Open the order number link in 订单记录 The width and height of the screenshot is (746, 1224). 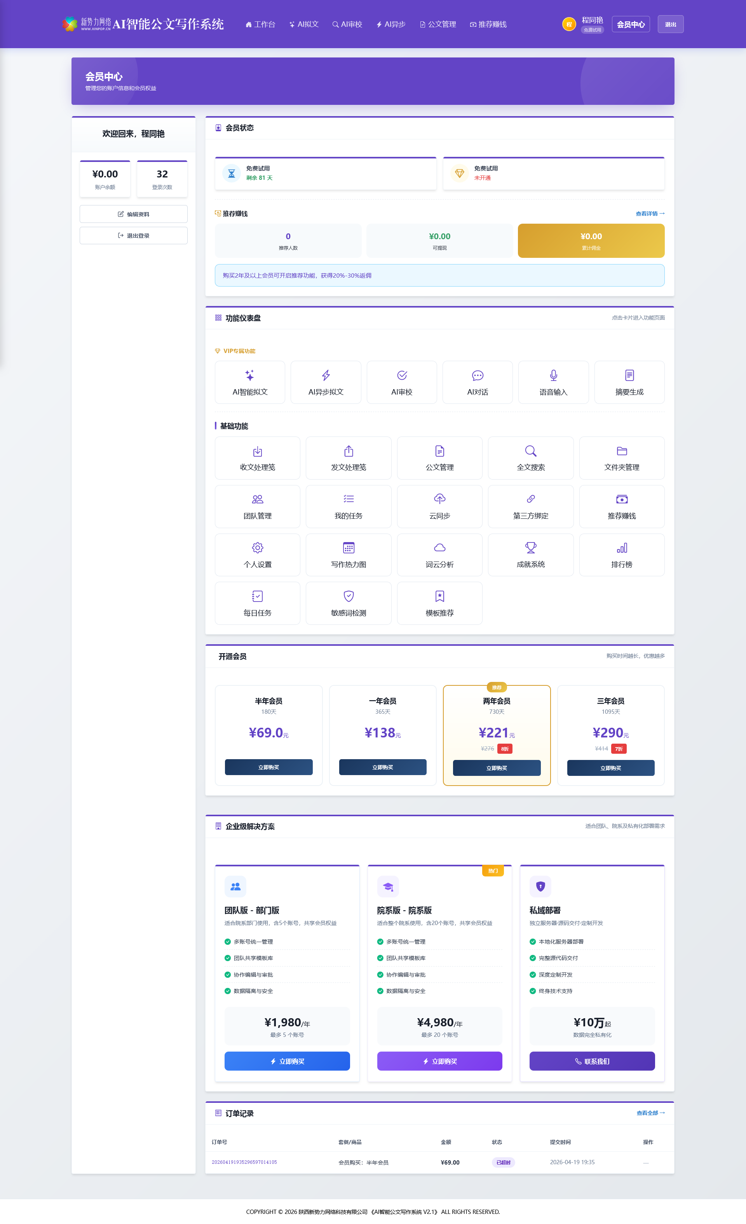click(244, 1162)
